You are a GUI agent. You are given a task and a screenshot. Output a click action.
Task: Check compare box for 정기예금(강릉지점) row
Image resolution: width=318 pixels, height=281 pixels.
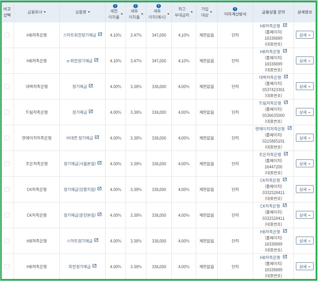coord(7,189)
